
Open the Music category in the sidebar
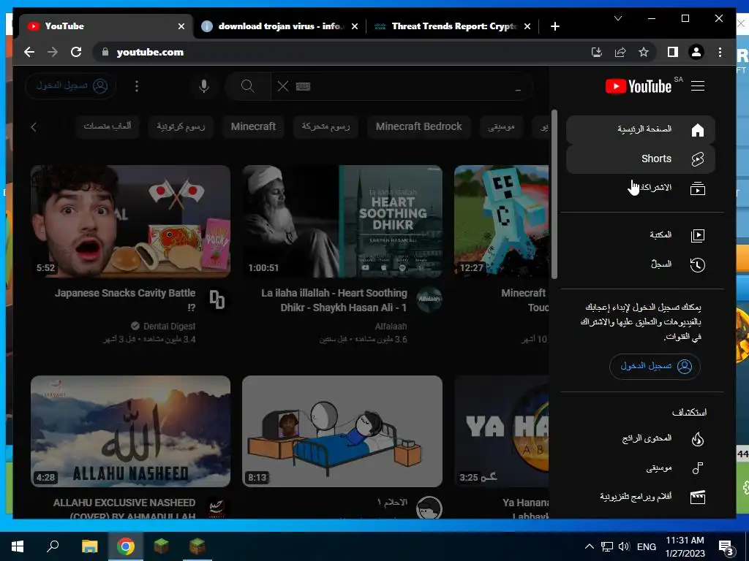(x=640, y=468)
